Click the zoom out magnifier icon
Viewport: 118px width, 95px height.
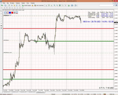pos(57,5)
